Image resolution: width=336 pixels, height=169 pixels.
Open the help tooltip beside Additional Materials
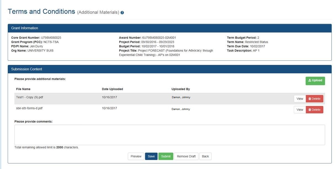pyautogui.click(x=122, y=12)
